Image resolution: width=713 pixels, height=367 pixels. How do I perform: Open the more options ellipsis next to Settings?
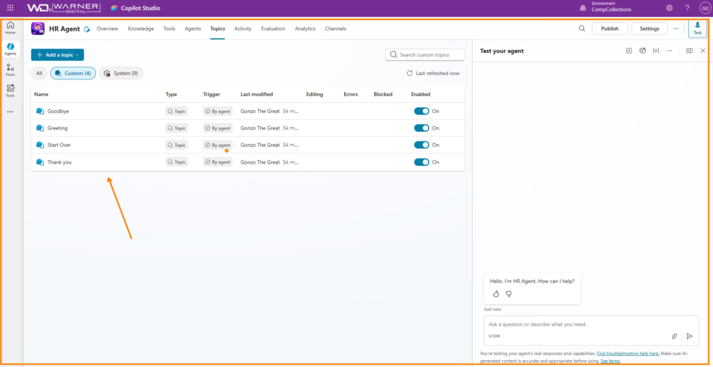click(x=675, y=29)
